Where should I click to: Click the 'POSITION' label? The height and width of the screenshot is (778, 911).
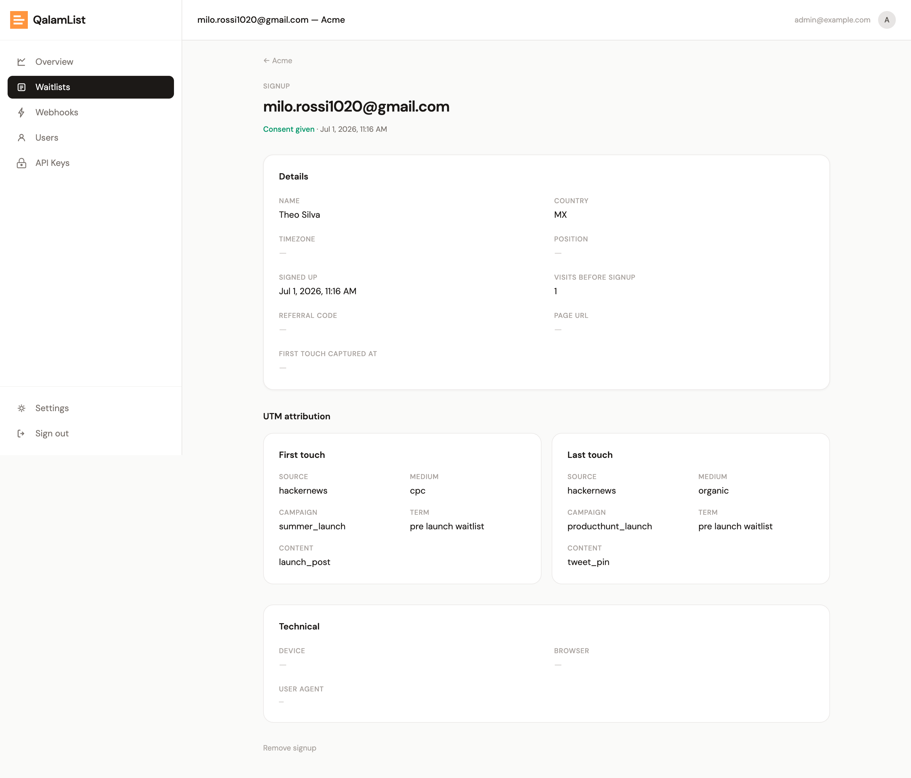point(571,240)
